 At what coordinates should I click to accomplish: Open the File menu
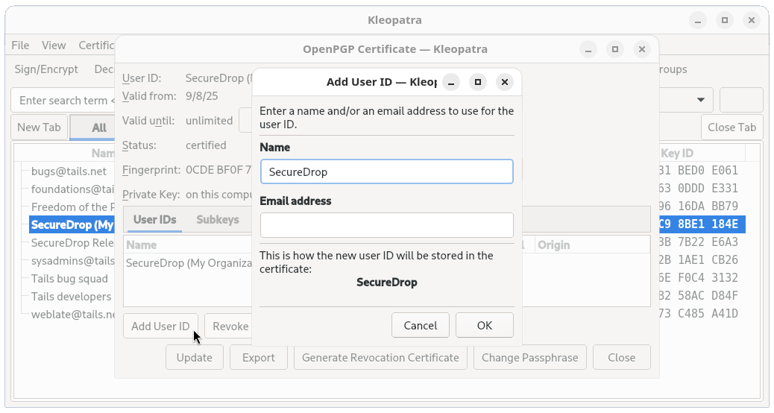[20, 45]
